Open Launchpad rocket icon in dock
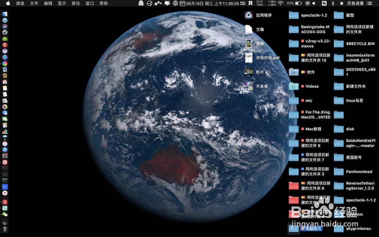 (5, 32)
